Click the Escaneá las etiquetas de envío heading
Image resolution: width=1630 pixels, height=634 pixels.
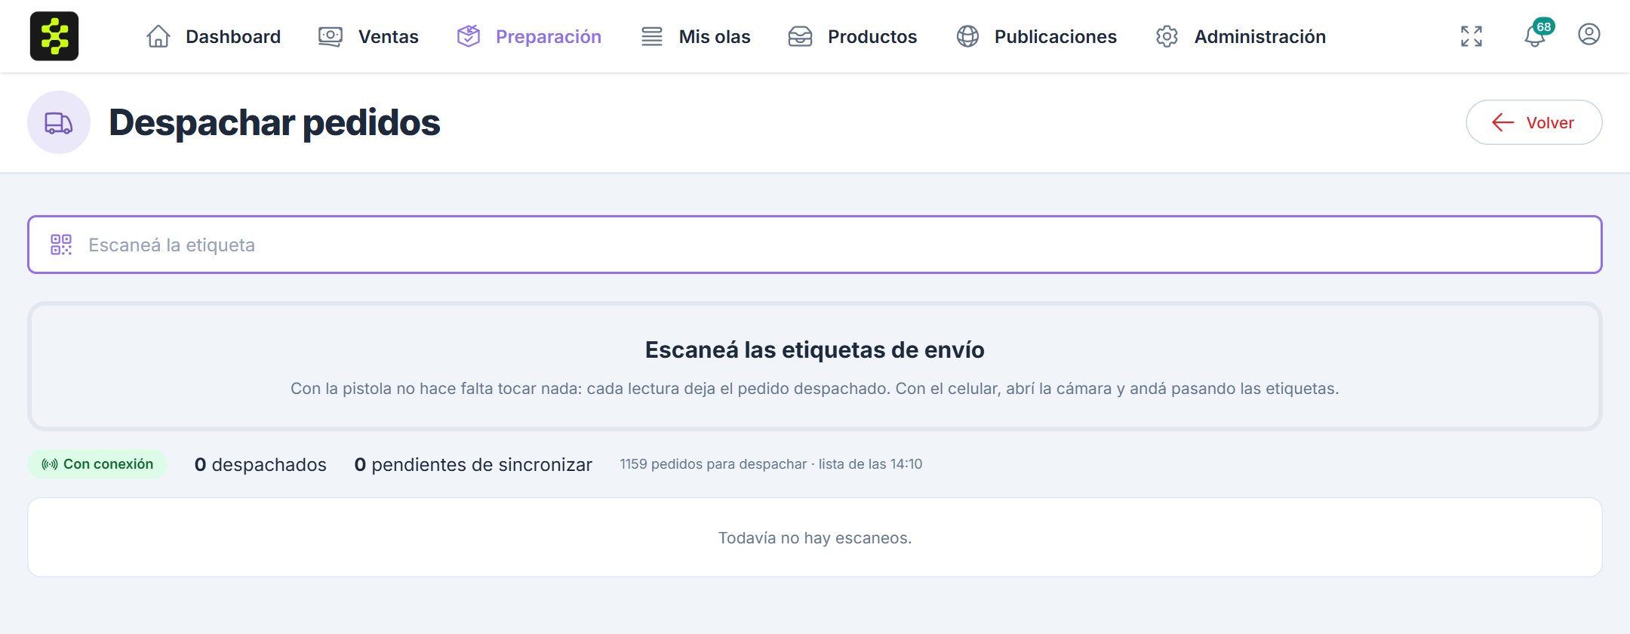click(x=815, y=349)
